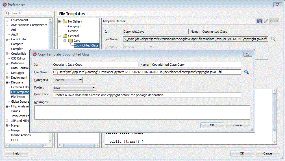Image resolution: width=285 pixels, height=161 pixels.
Task: Expand the Diagrams node
Action: click(7, 82)
